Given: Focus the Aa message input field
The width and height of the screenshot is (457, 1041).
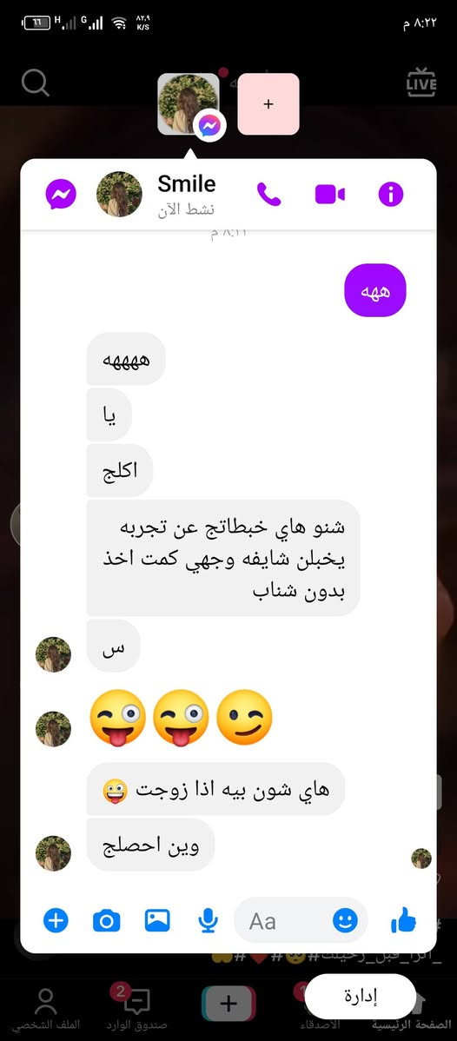Looking at the screenshot, I should pos(301,920).
